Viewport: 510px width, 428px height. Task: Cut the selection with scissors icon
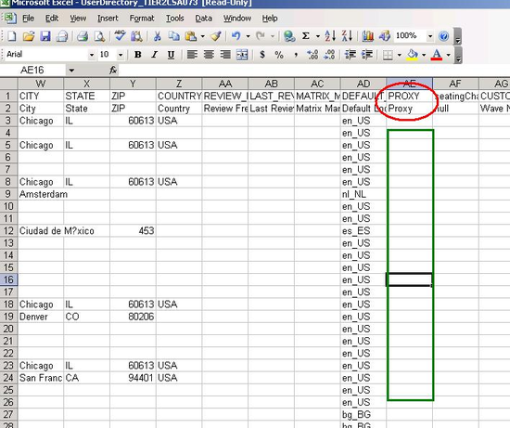coord(158,36)
